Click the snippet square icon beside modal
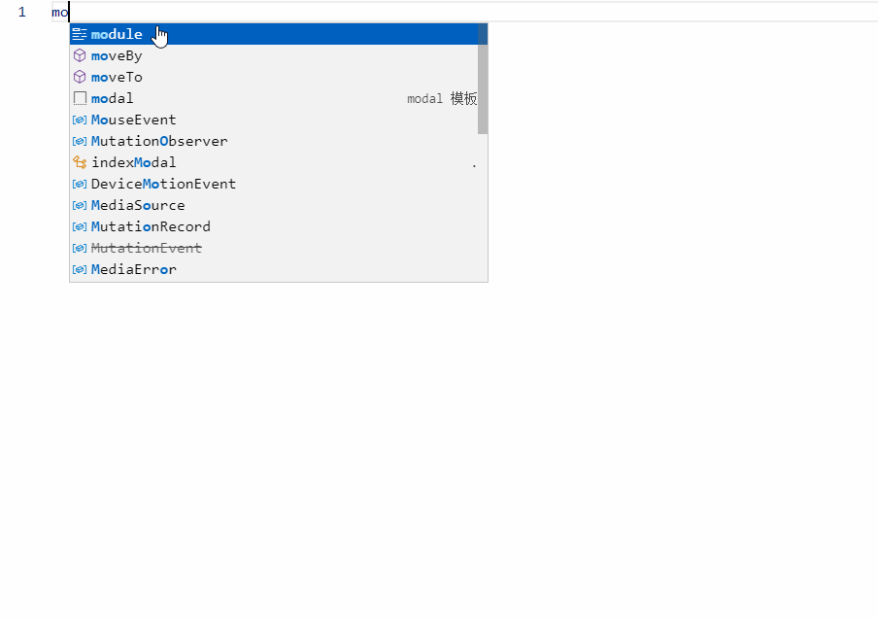The image size is (878, 618). pyautogui.click(x=80, y=98)
